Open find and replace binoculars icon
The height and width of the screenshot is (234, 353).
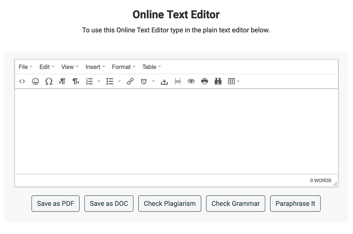[x=218, y=81]
